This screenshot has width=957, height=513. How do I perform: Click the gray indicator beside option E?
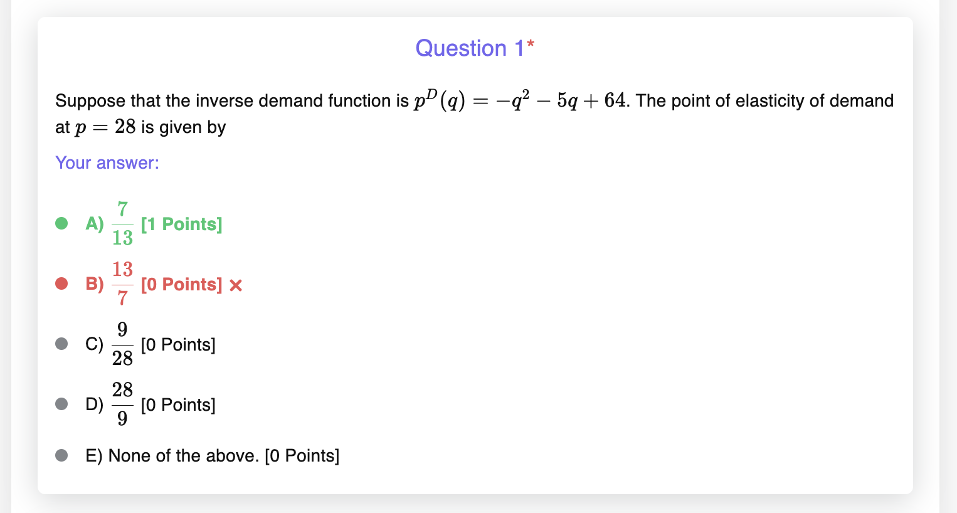pos(61,455)
